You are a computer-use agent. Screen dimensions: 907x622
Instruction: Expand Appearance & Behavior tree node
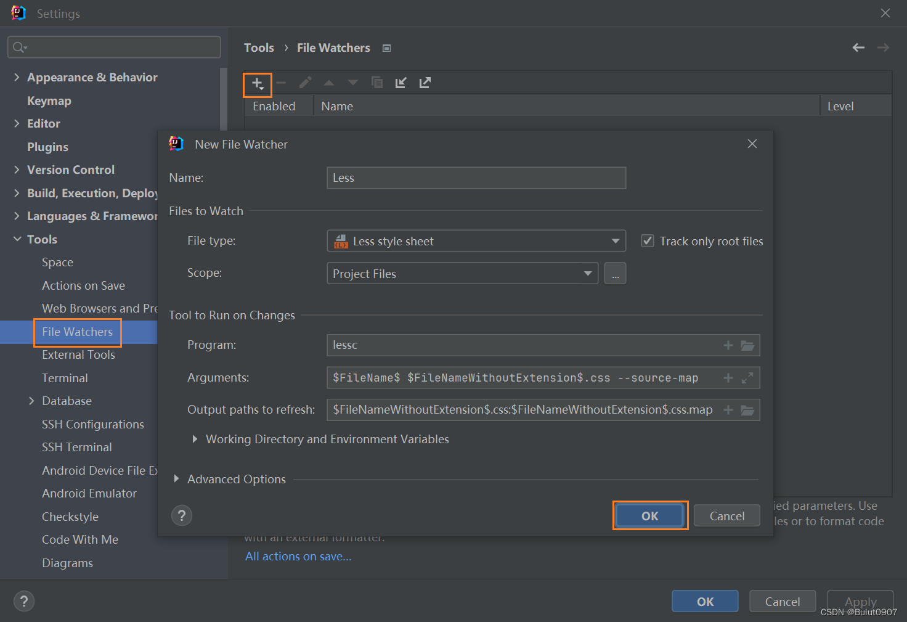click(17, 77)
